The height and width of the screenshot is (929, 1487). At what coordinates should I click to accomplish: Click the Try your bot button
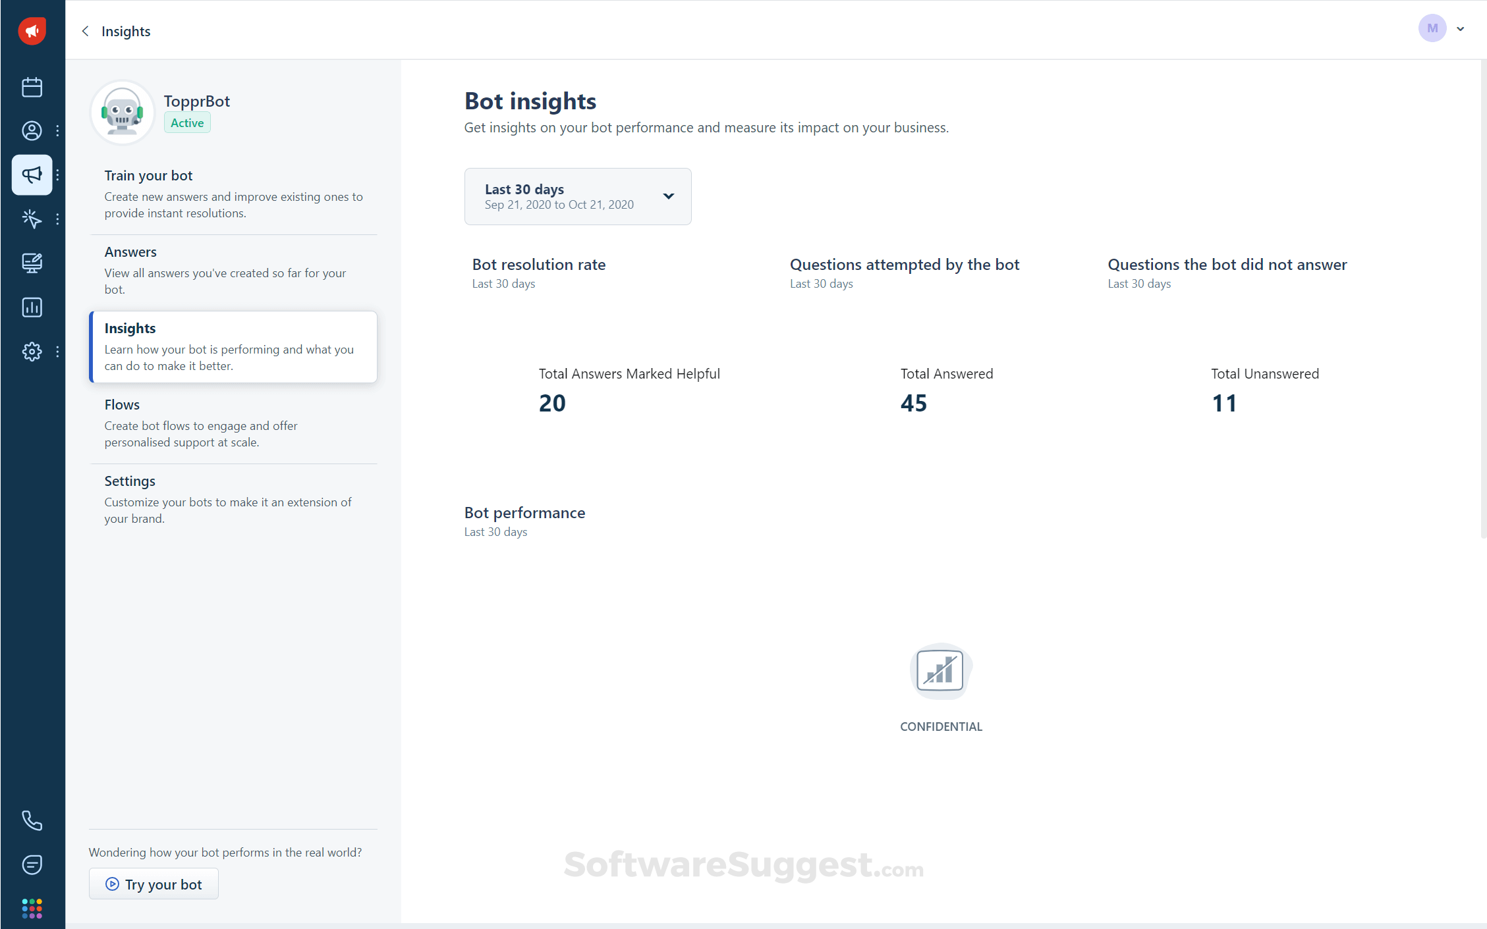[154, 884]
